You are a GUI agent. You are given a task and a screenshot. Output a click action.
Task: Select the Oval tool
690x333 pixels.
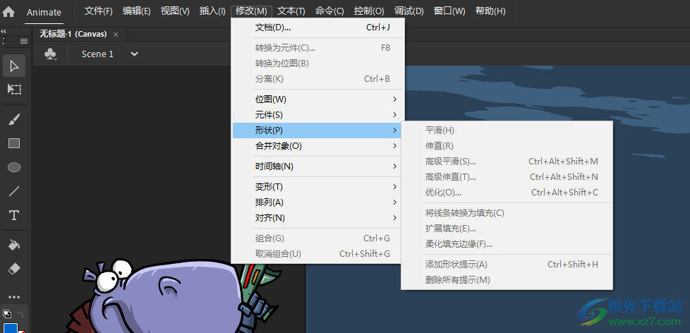[x=14, y=168]
